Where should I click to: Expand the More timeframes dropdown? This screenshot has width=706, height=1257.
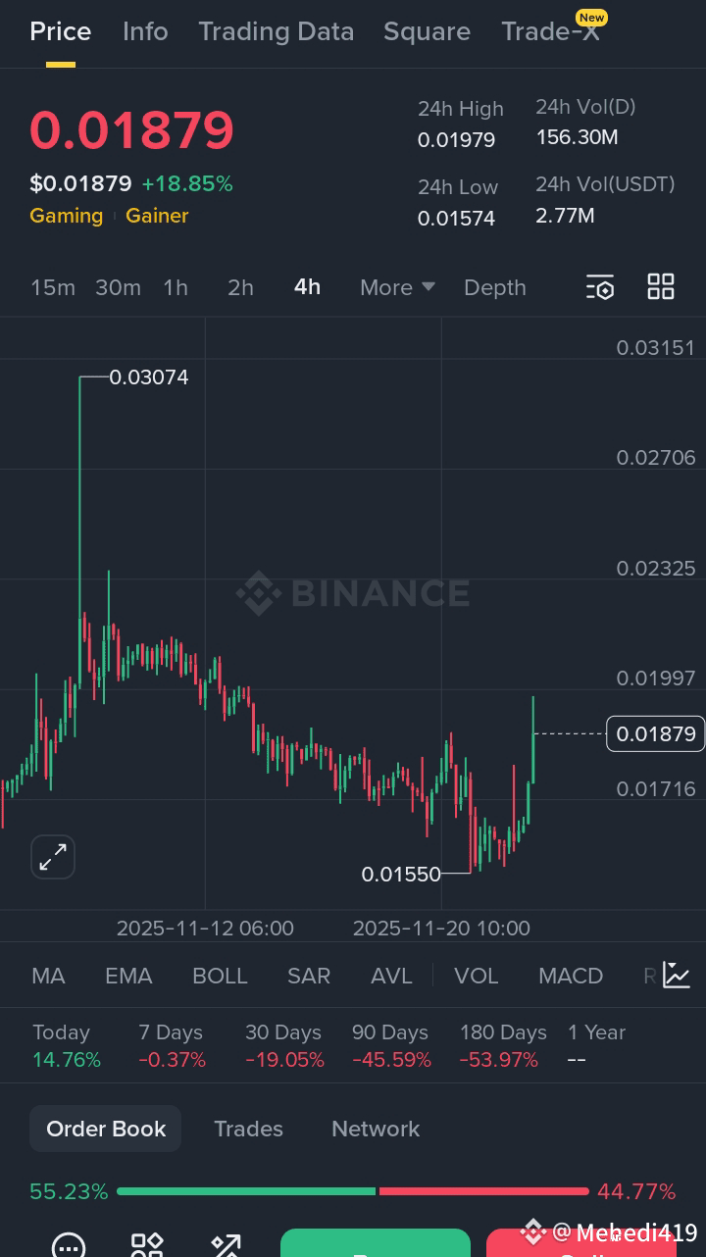[397, 287]
